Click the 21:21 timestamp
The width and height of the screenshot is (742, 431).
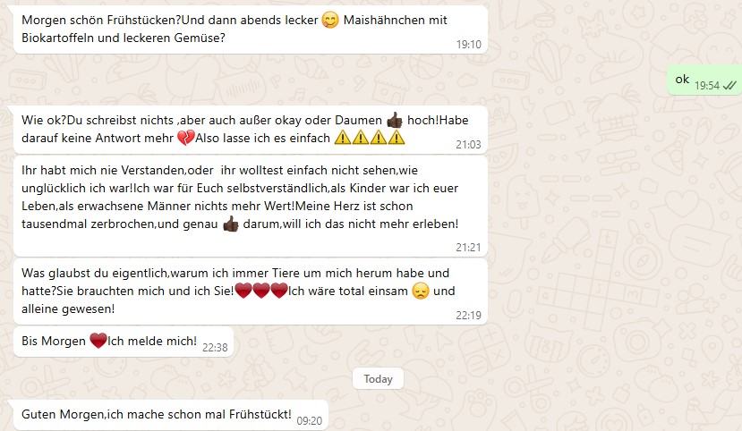[468, 248]
